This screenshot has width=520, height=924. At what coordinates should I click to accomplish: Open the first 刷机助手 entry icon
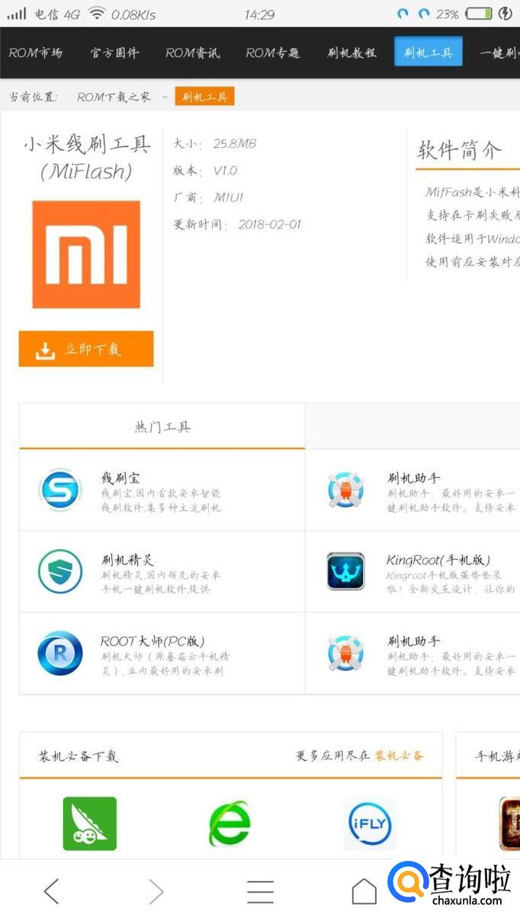point(346,489)
